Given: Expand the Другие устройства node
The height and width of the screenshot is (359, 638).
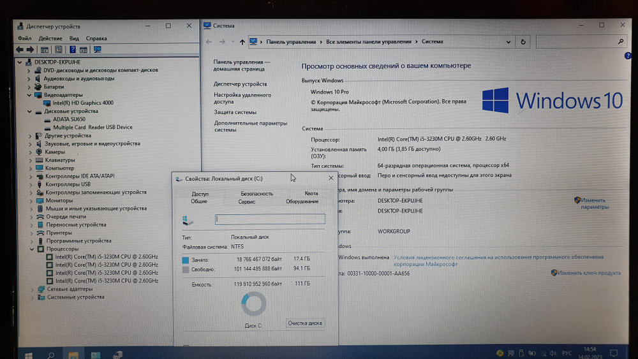Looking at the screenshot, I should coord(30,136).
